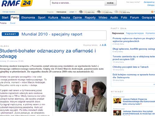The width and height of the screenshot is (155, 116).
Task: Click the RSS feed icon
Action: [x=152, y=12]
